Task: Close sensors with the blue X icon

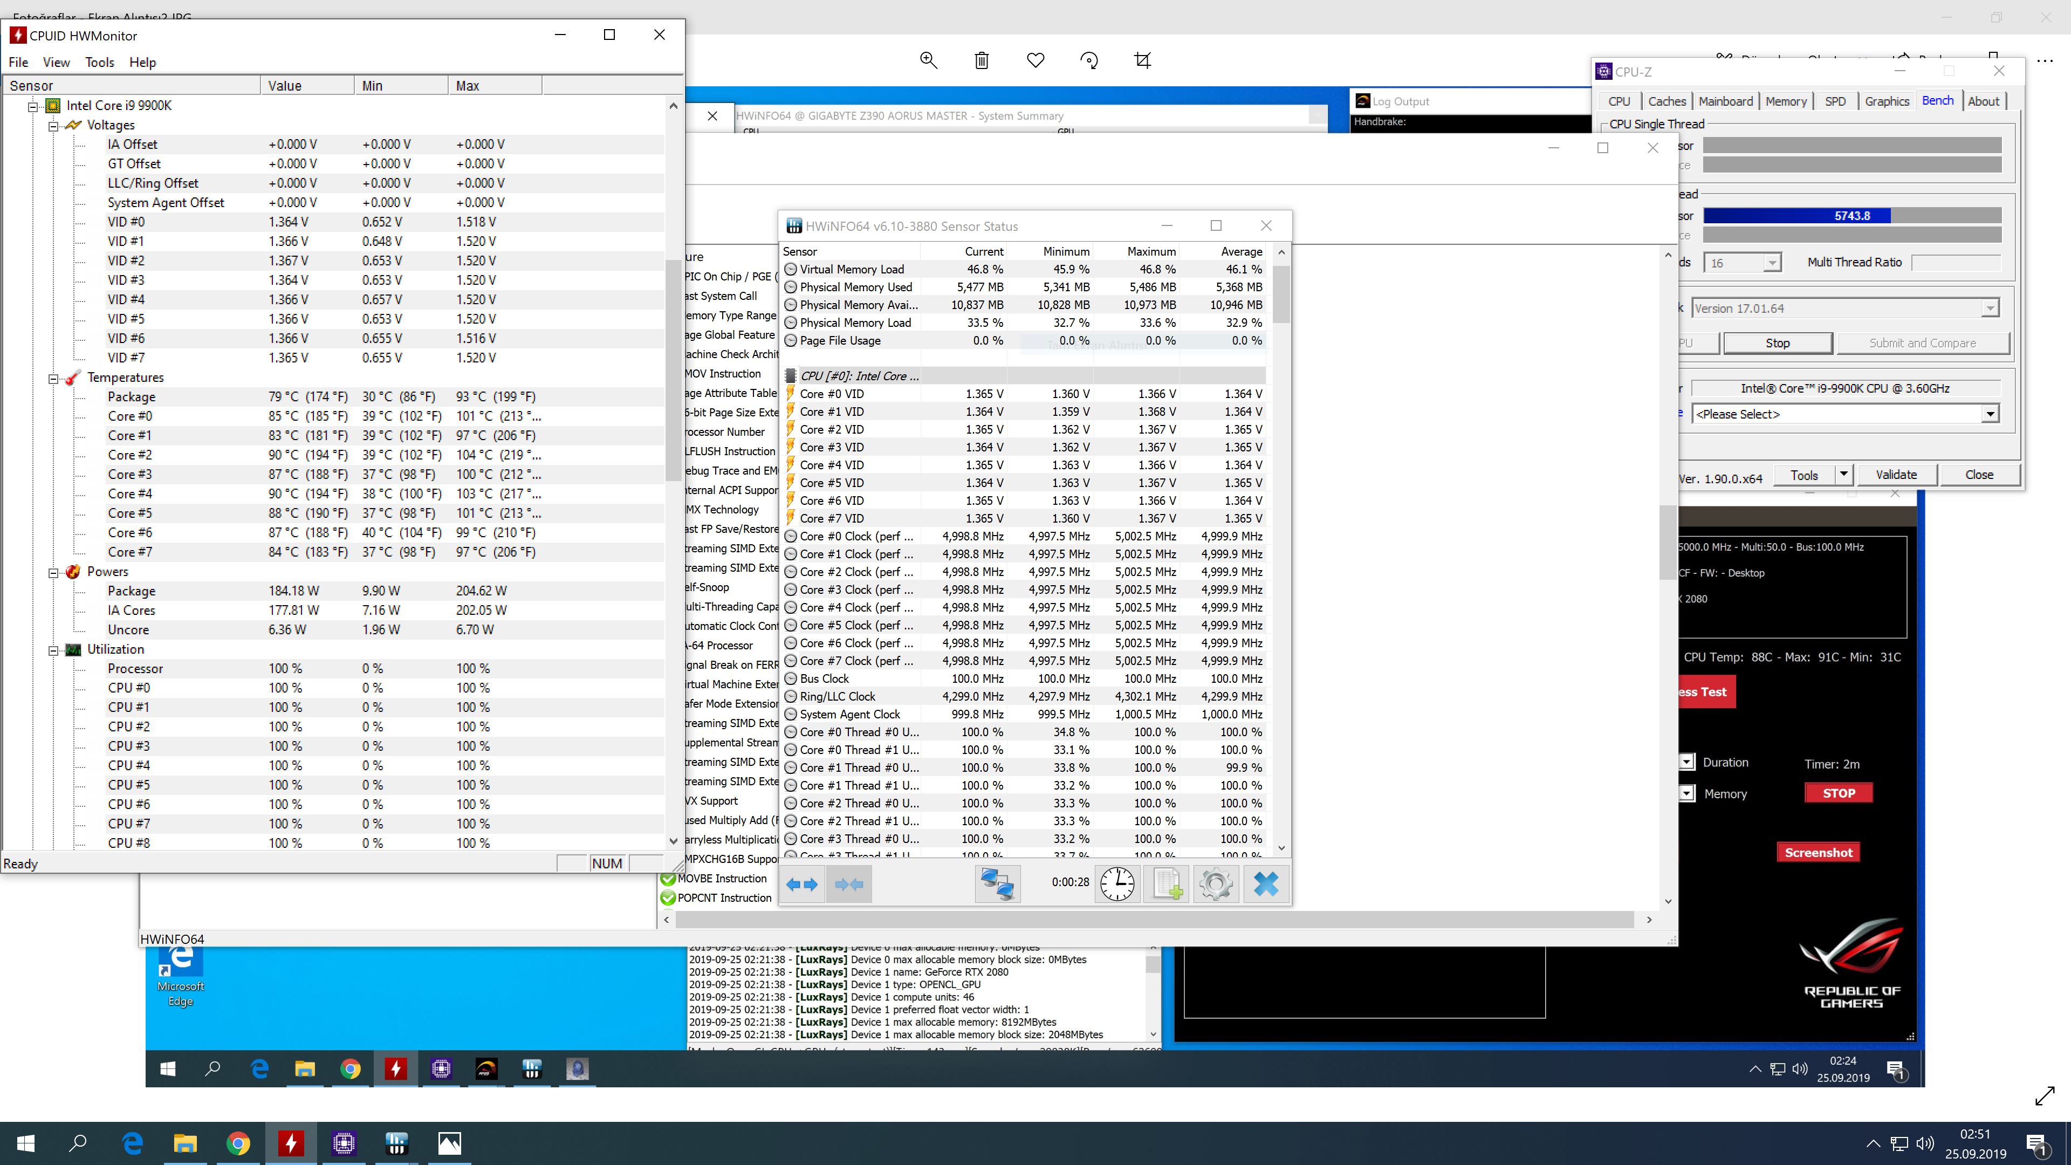Action: click(1265, 885)
